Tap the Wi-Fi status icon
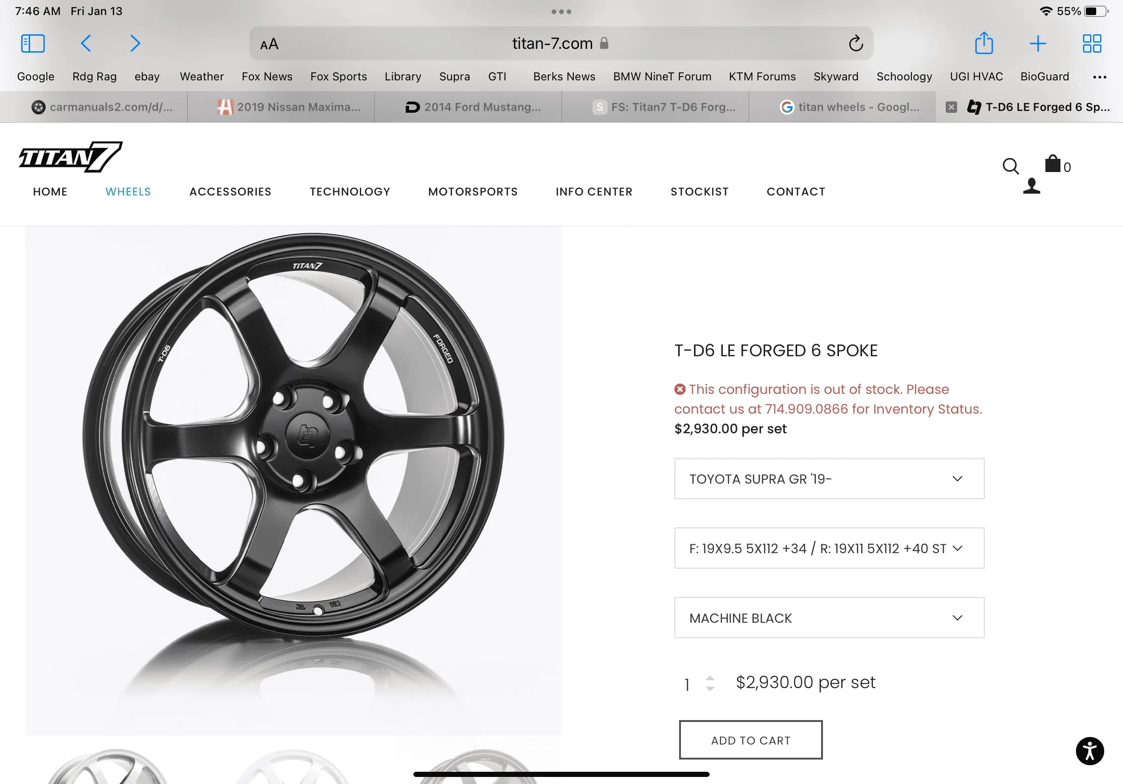1123x784 pixels. click(x=1045, y=11)
